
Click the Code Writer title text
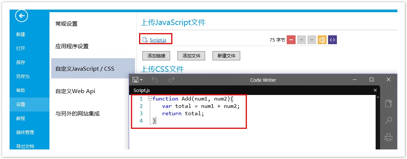click(x=263, y=80)
